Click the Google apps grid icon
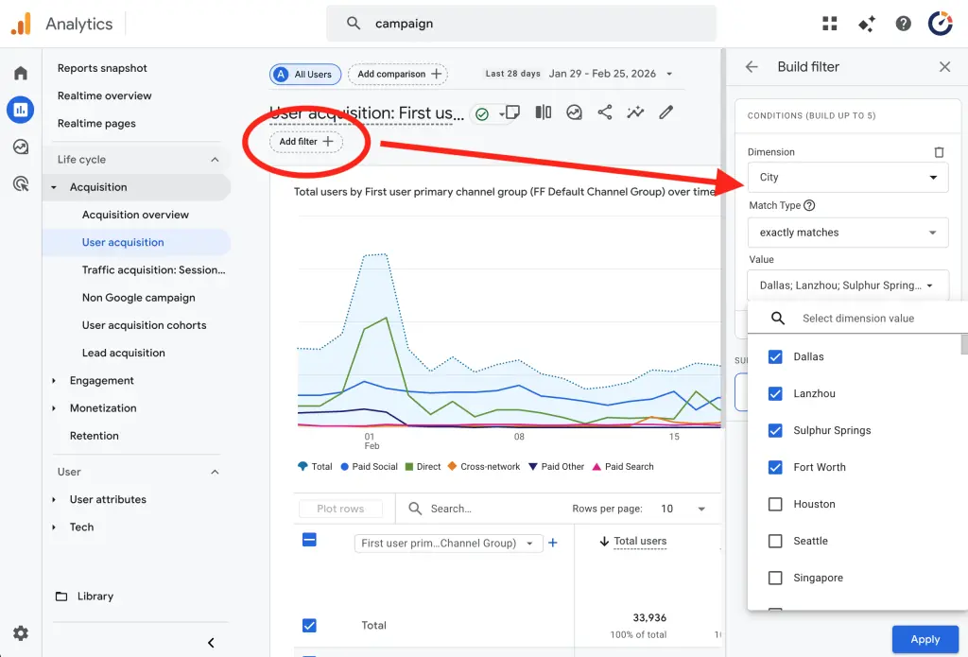968x657 pixels. pos(830,24)
